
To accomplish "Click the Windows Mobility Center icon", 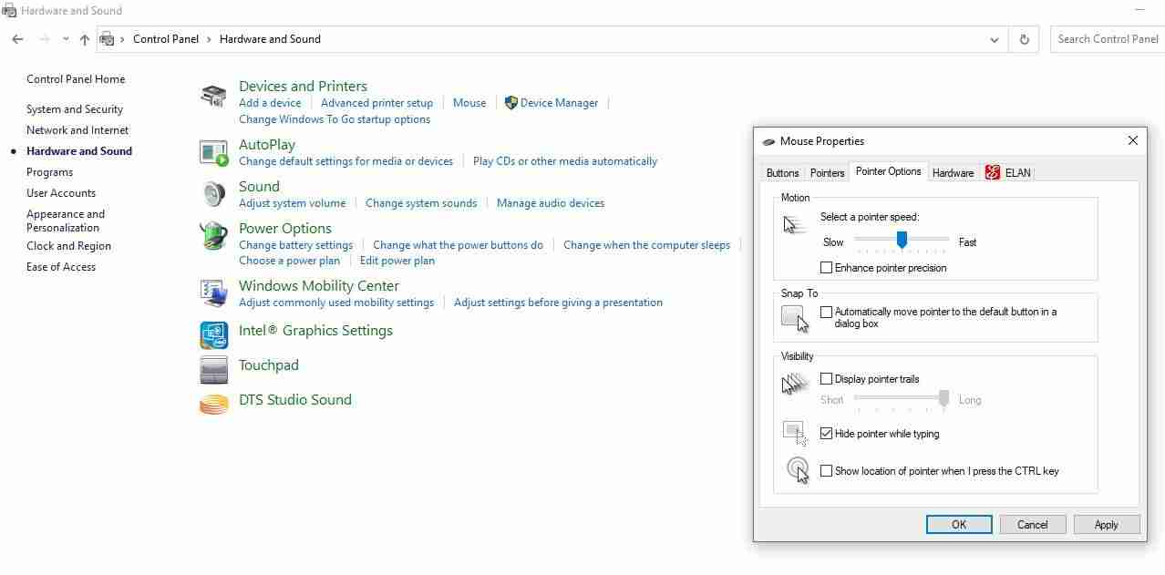I will coord(212,293).
